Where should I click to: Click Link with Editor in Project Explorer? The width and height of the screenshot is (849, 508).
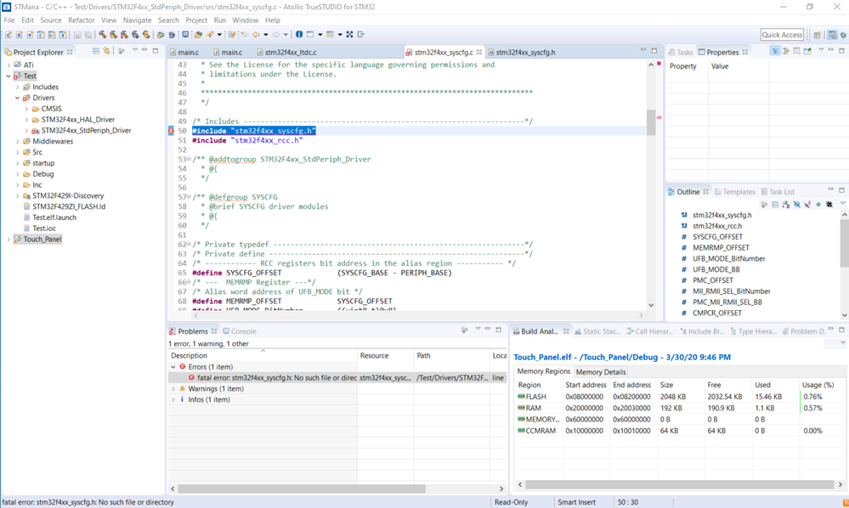click(x=107, y=51)
